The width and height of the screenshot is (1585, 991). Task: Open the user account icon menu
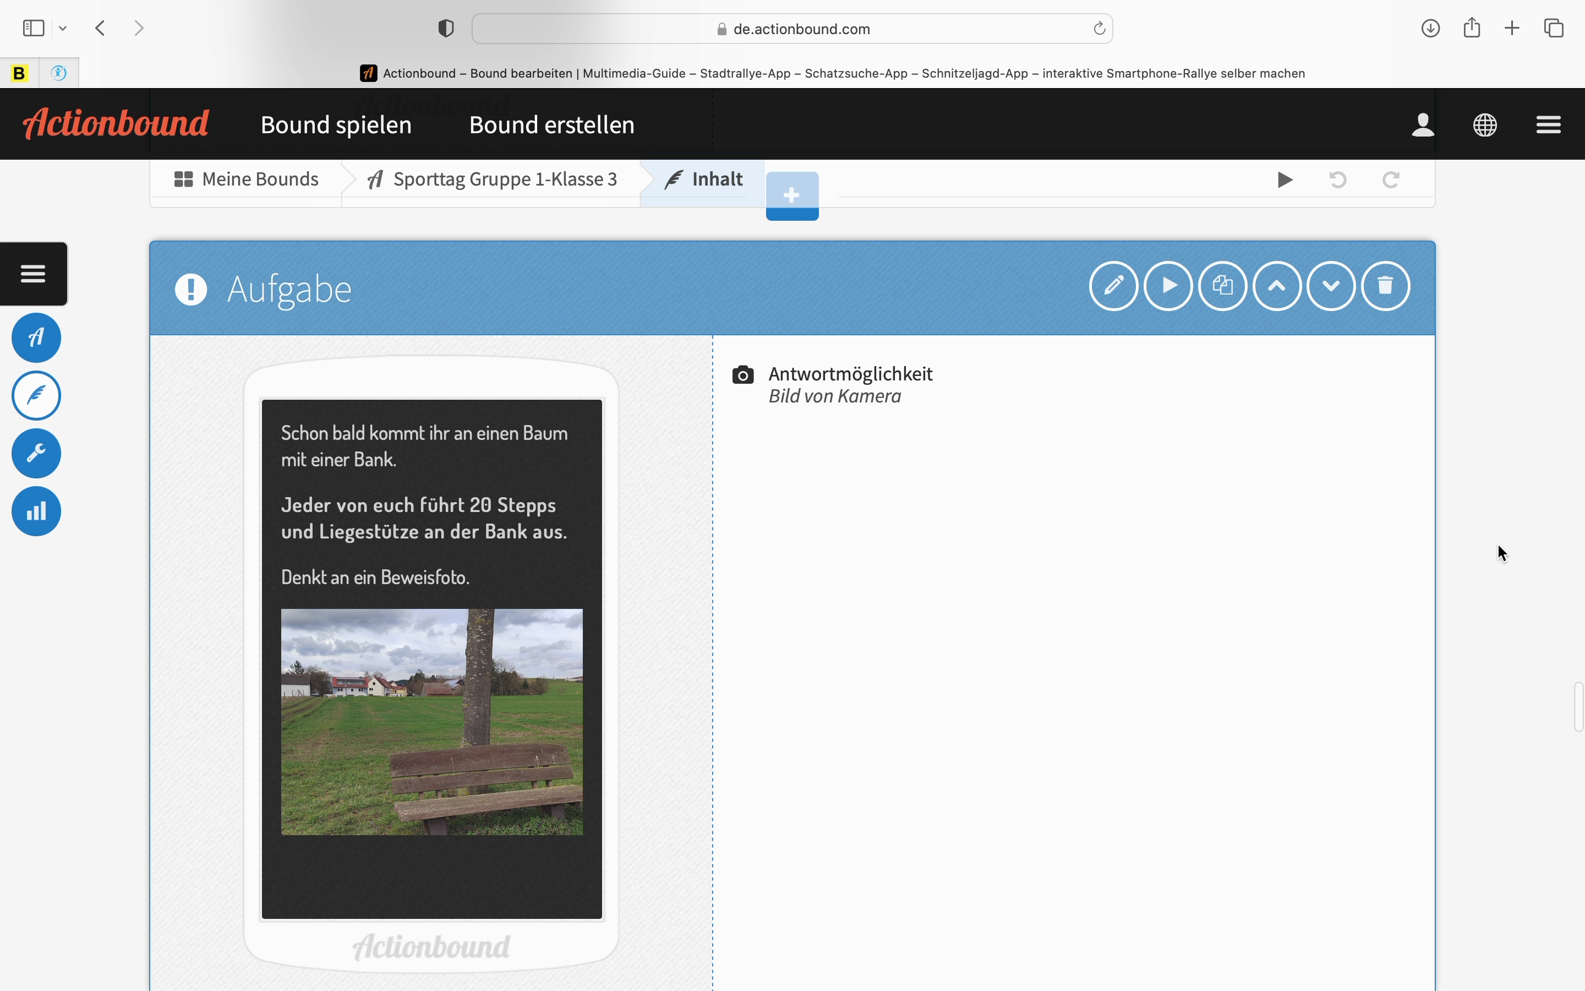[x=1423, y=124]
